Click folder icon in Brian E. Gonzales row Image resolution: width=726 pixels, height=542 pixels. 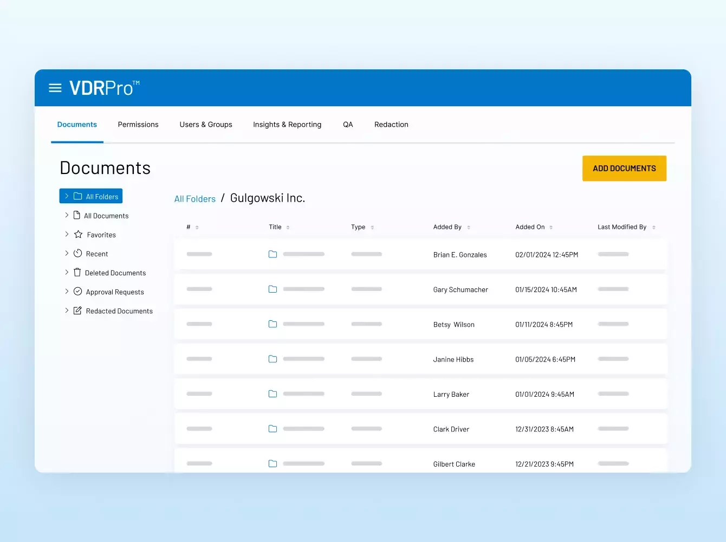tap(273, 254)
